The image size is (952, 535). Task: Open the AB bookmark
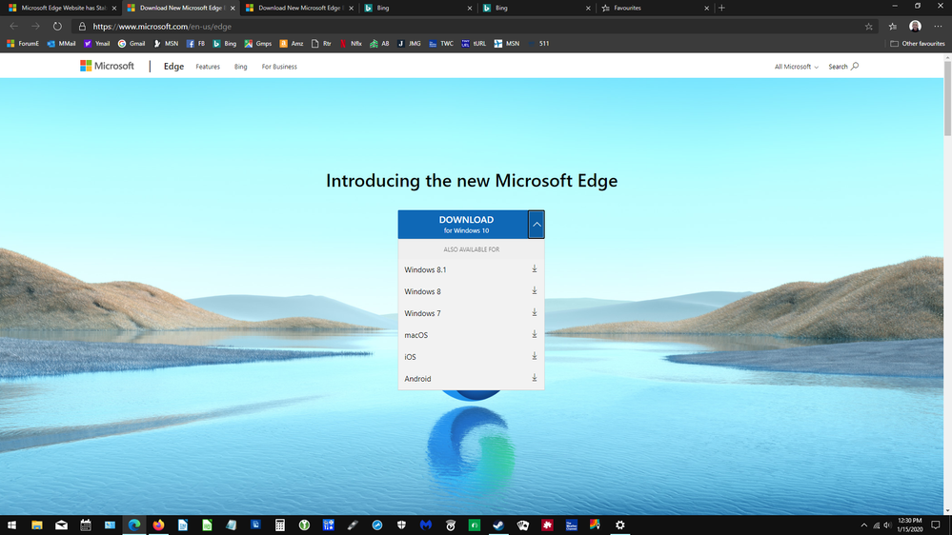[x=379, y=44]
